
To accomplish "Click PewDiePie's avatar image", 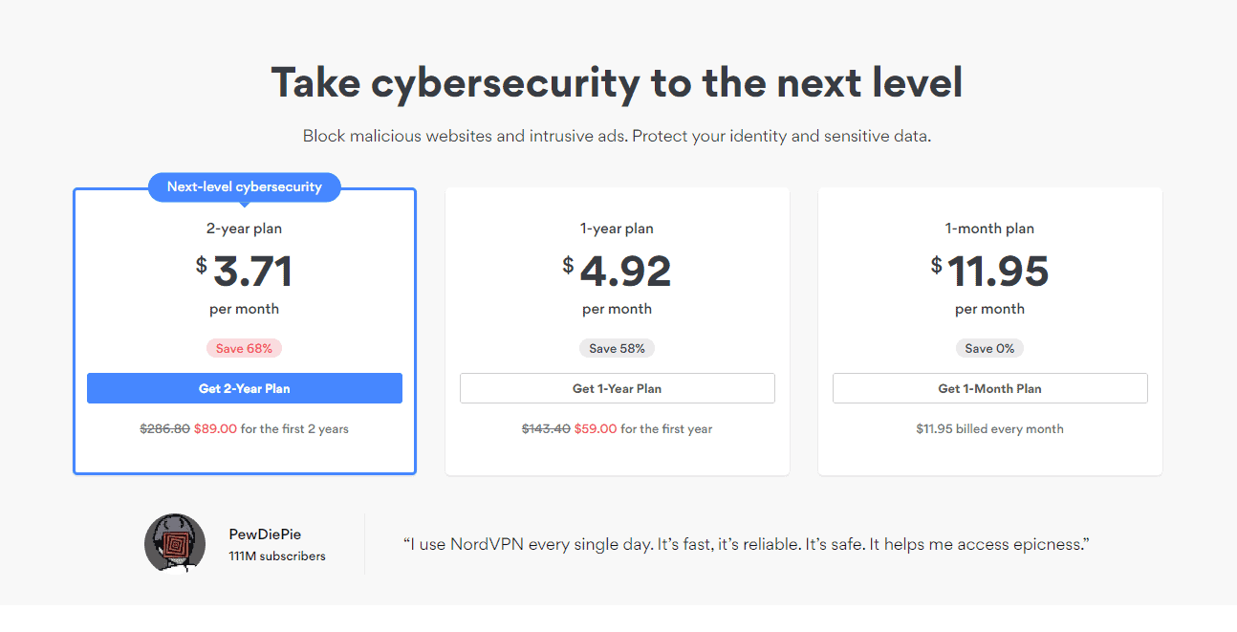I will 175,543.
